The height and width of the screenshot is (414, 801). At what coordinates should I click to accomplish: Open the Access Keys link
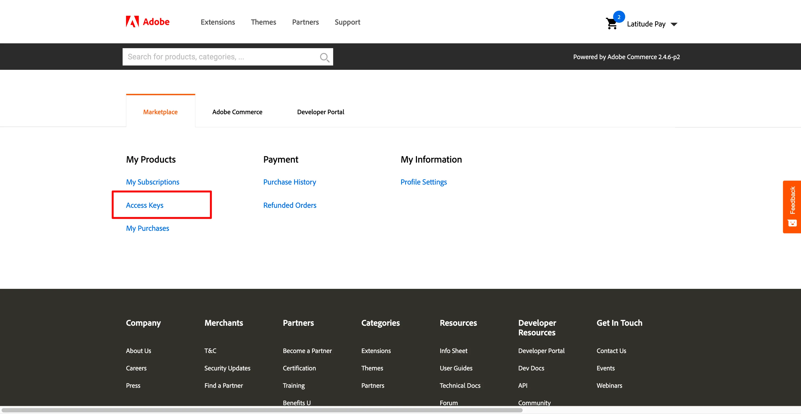point(145,205)
